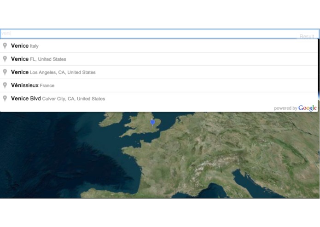The height and width of the screenshot is (227, 320).
Task: Choose Venice FL, United States suggestion
Action: [159, 59]
